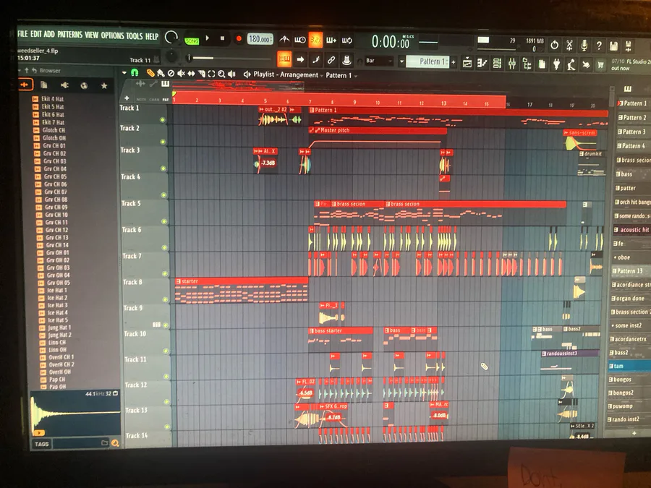Toggle the orange typing keyboard to piano button
Image resolution: width=651 pixels, height=488 pixels.
click(x=284, y=59)
